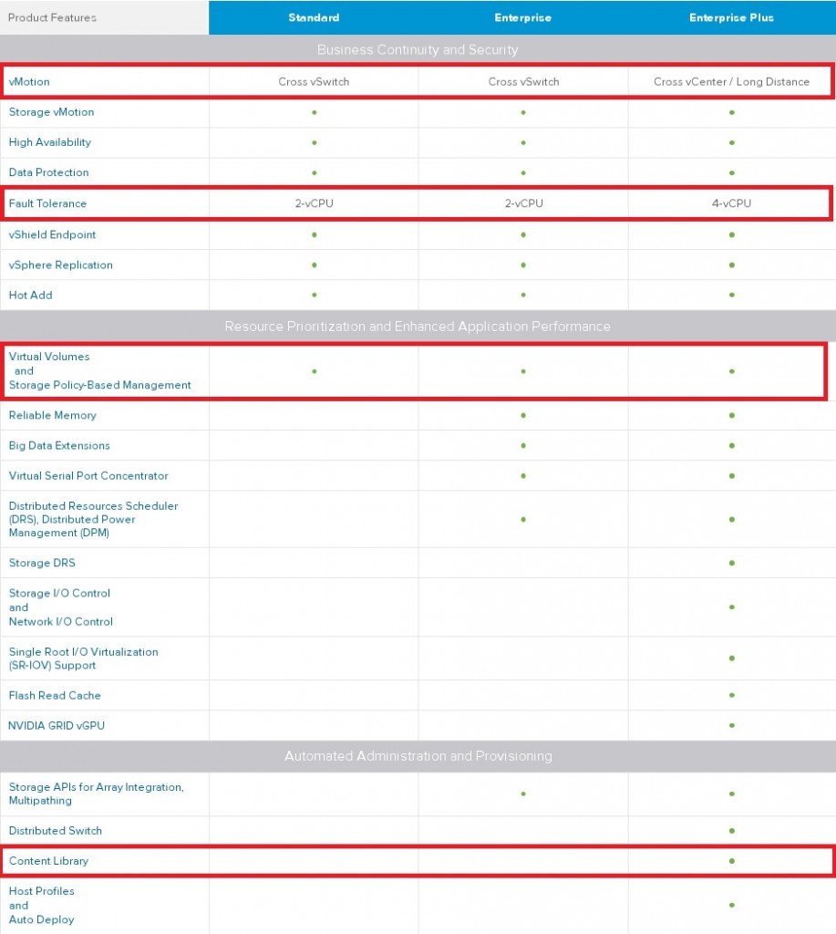Open the Fault Tolerance feature link
The height and width of the screenshot is (934, 836).
point(48,203)
